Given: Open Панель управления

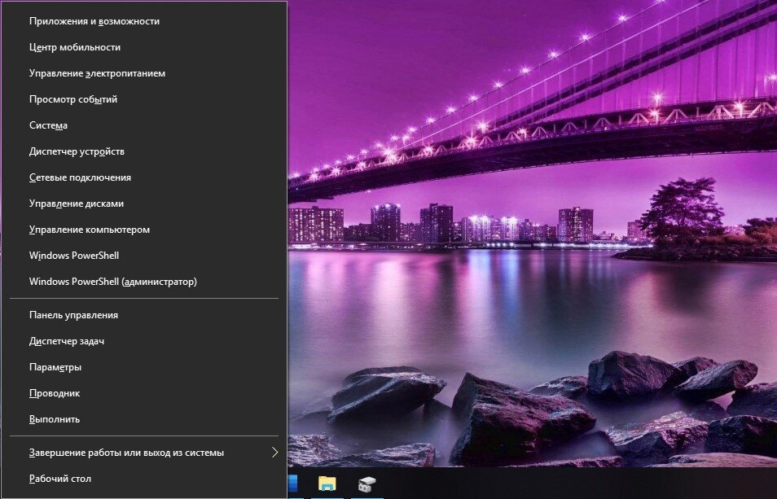Looking at the screenshot, I should pos(143,315).
